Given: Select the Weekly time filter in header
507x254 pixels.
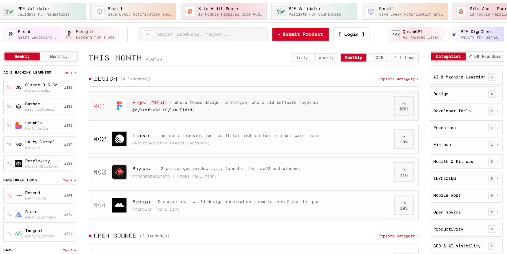Looking at the screenshot, I should (326, 57).
